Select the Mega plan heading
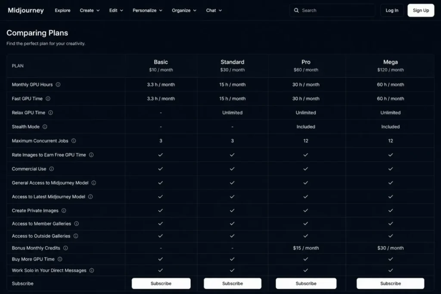Screen dimensions: 441x294 coord(390,62)
